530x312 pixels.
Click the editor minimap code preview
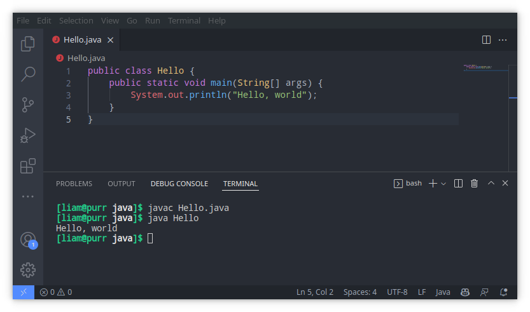point(478,67)
